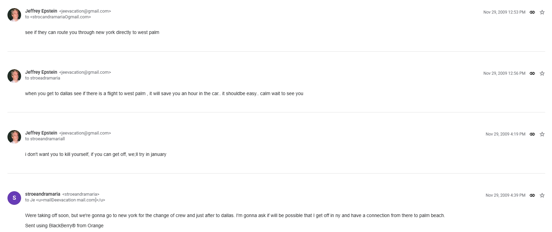The width and height of the screenshot is (552, 232).
Task: Copy link for the 12:53 PM message
Action: pos(532,12)
